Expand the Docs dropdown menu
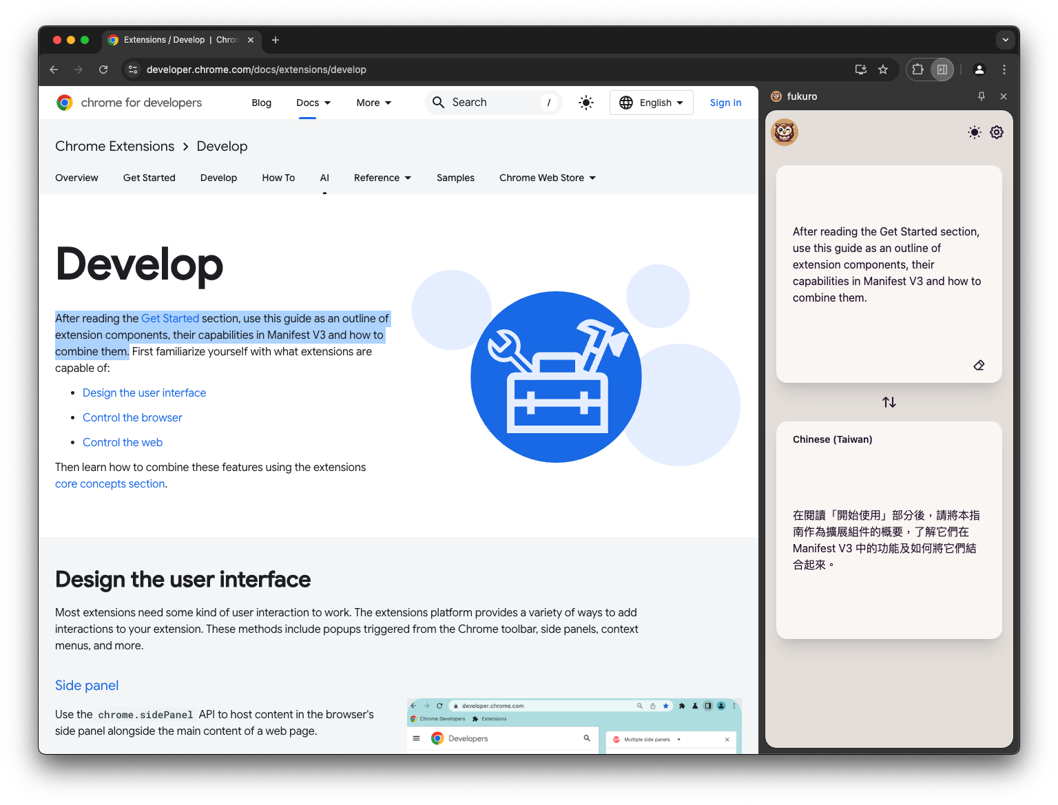1058x805 pixels. coord(313,103)
